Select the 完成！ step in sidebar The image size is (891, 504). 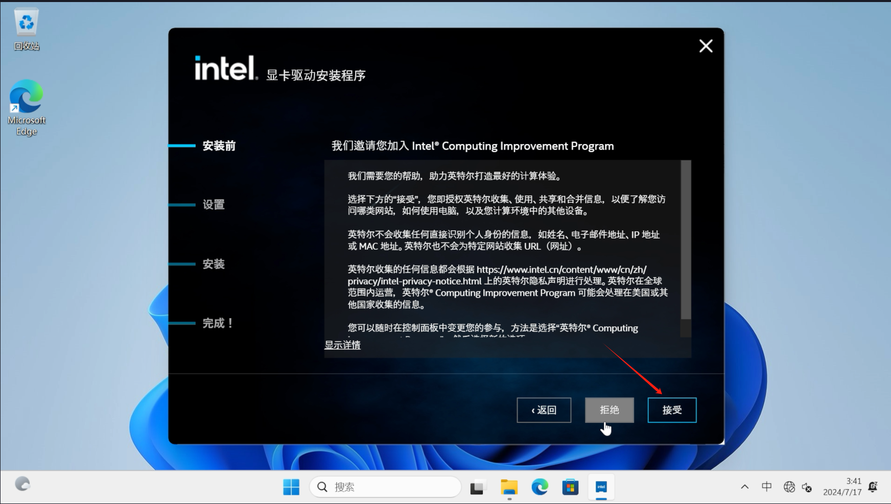[218, 323]
